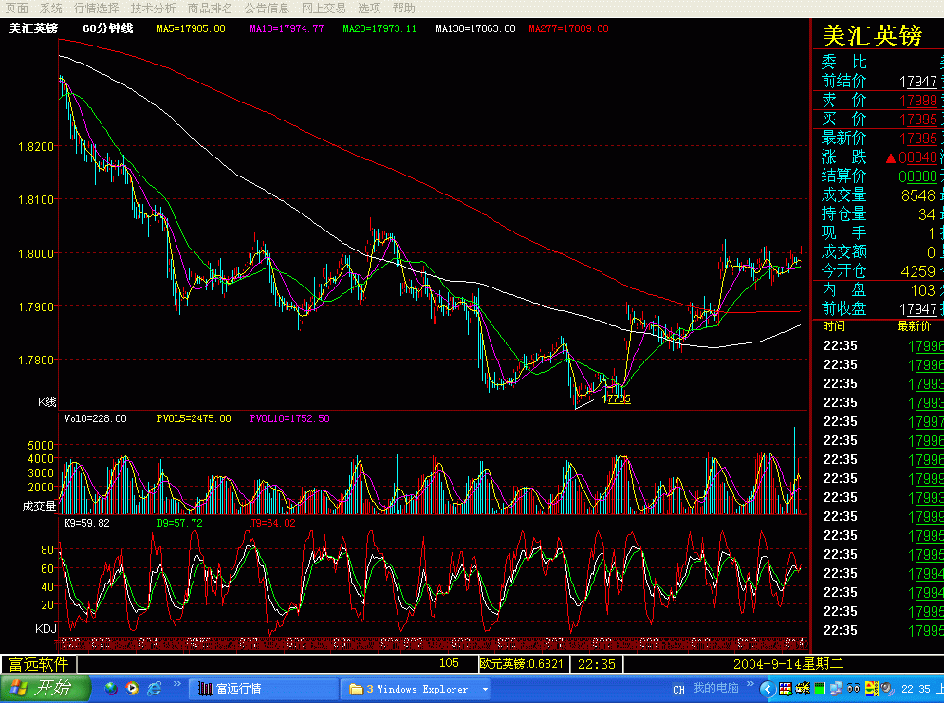Open the 商品排名 menu
Screen dimensions: 944x703
(210, 8)
